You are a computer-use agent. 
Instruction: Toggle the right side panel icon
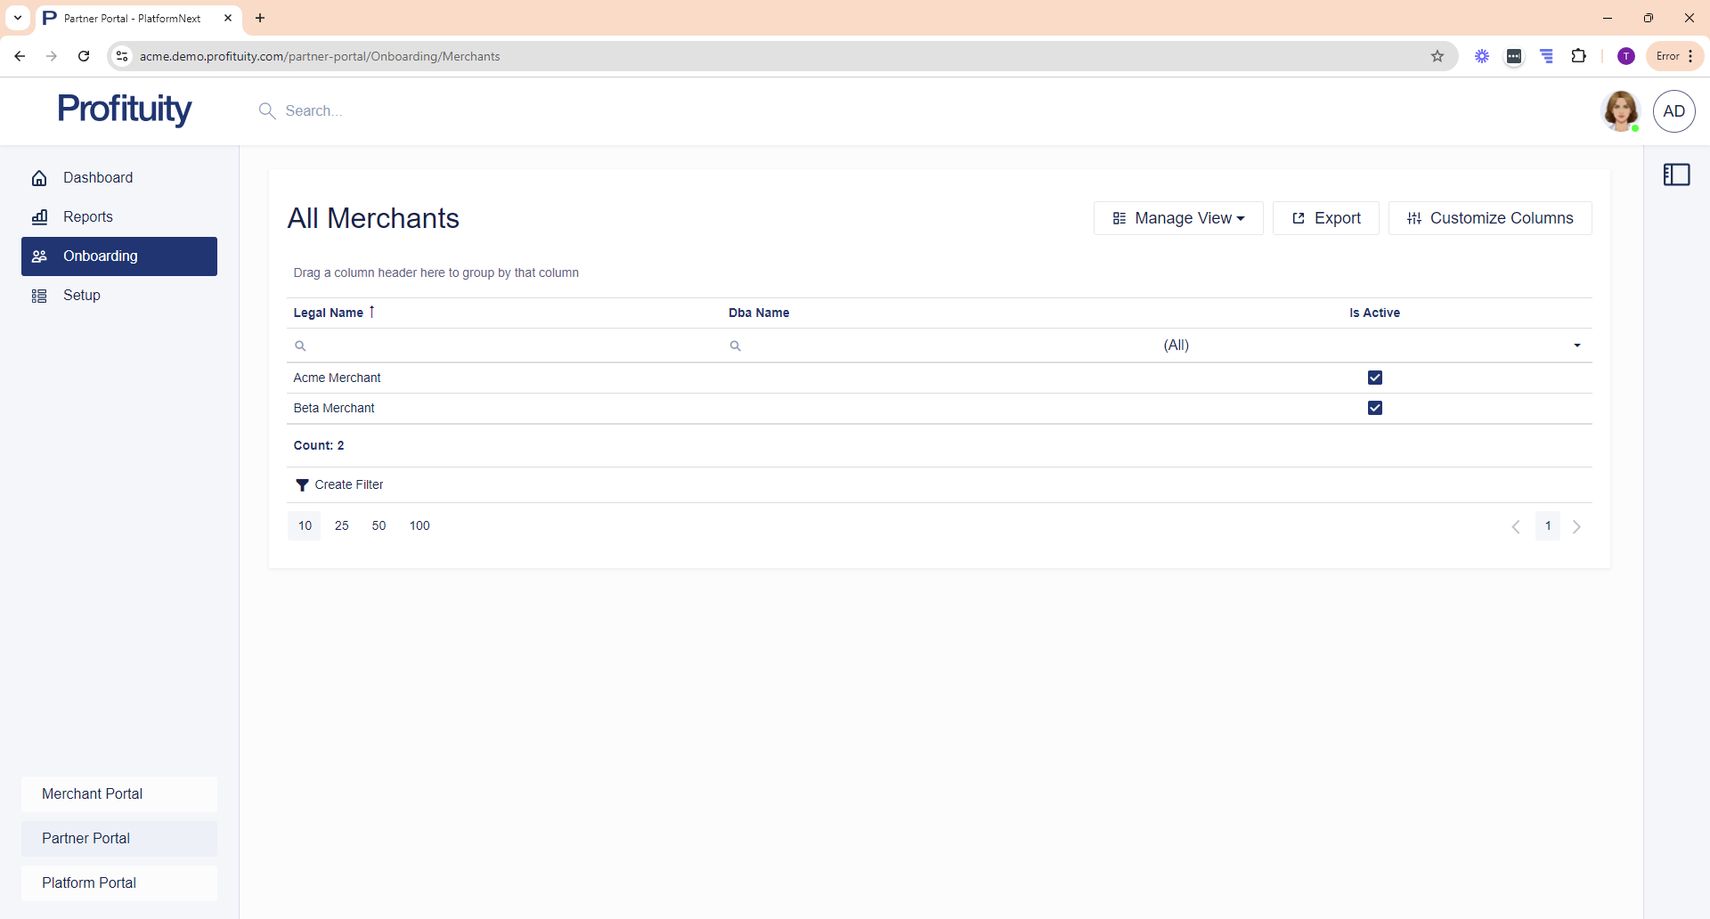[x=1676, y=175]
